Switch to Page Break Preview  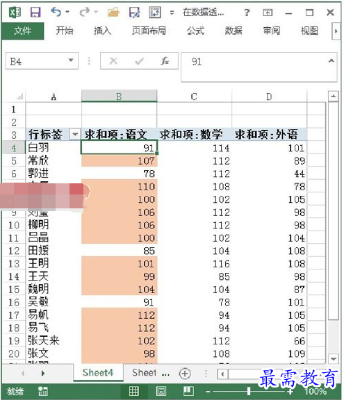188,391
